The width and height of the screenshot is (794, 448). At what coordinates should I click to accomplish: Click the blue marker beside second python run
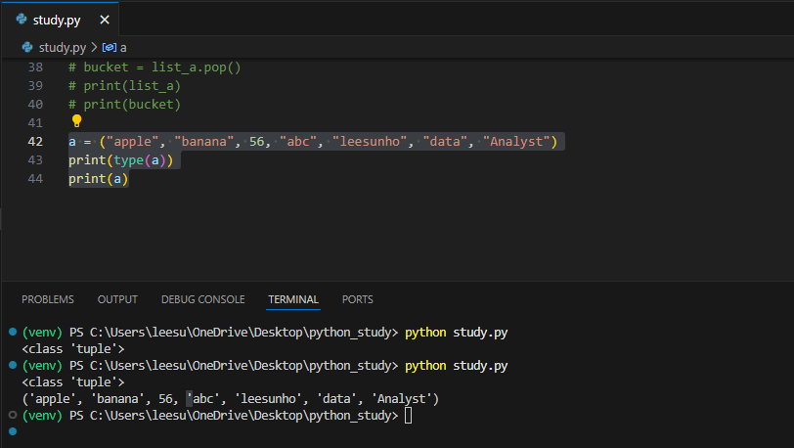click(13, 365)
